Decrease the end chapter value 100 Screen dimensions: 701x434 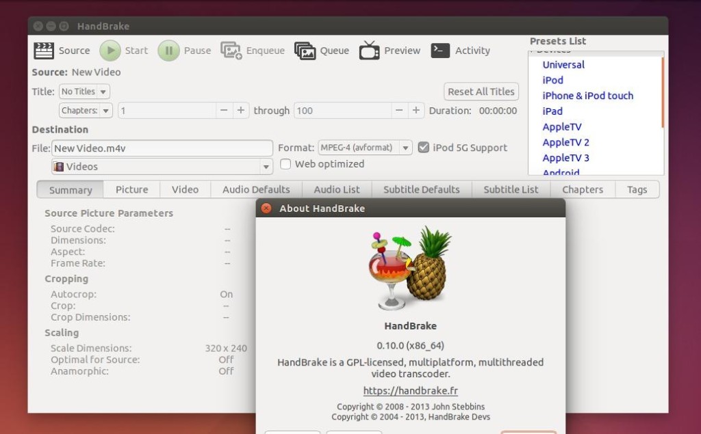[x=399, y=110]
